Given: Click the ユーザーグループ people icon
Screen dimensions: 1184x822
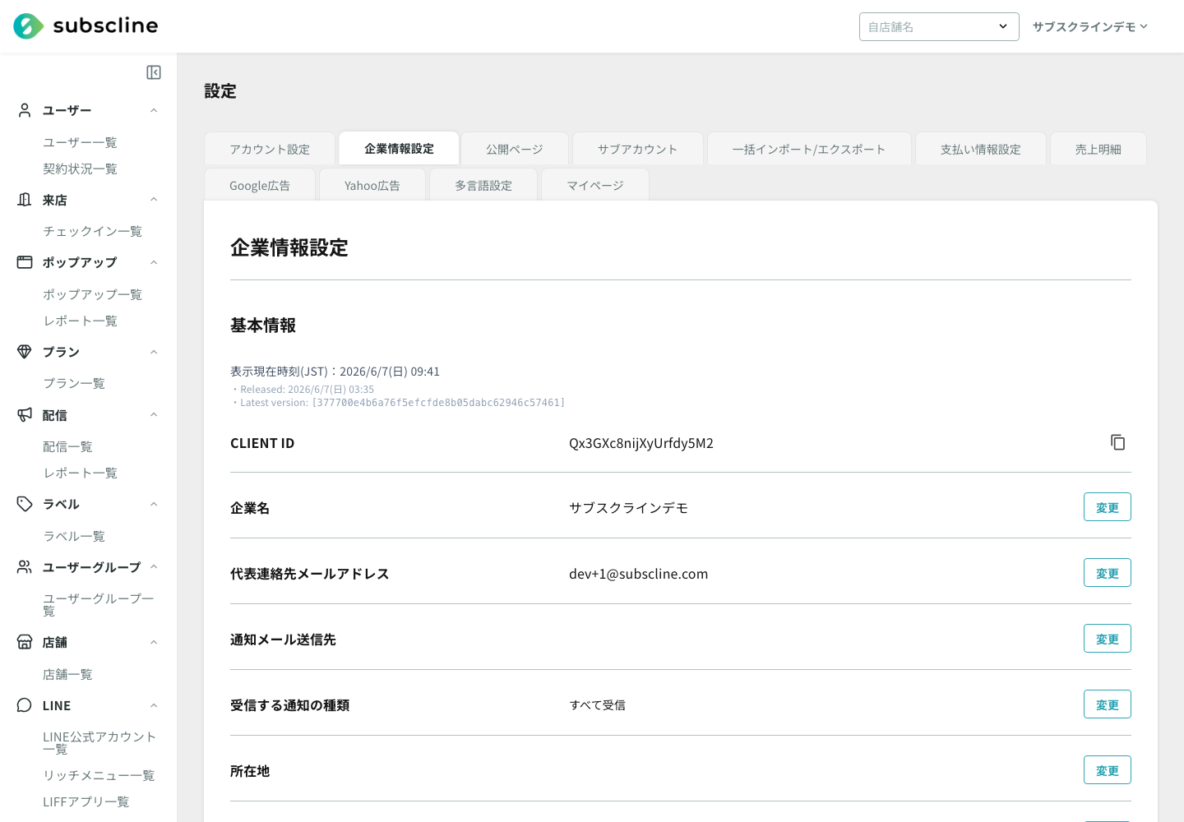Looking at the screenshot, I should click(x=25, y=567).
